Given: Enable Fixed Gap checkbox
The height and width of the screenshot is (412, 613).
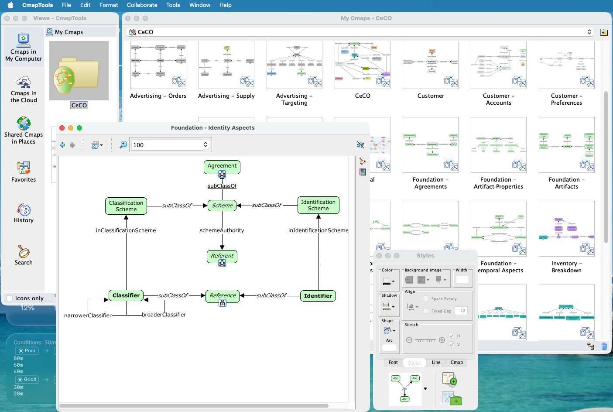Looking at the screenshot, I should coord(426,311).
